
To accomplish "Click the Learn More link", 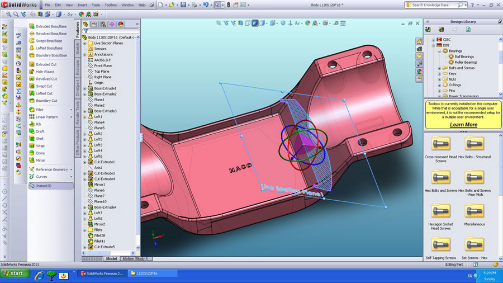I will pyautogui.click(x=463, y=125).
